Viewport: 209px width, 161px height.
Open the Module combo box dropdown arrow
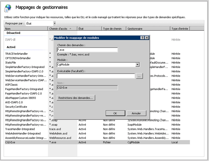point(137,65)
